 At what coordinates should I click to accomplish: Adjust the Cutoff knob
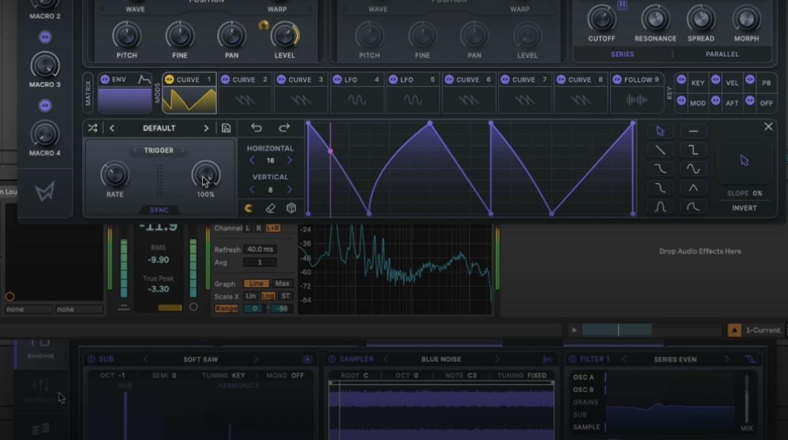[x=602, y=18]
